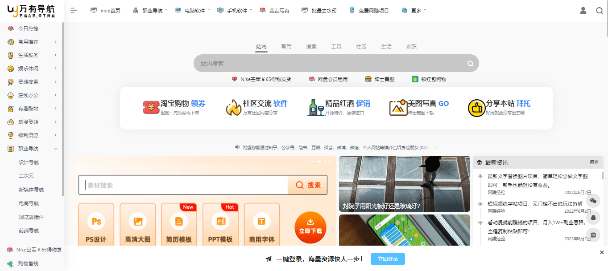
Task: Click the 淘宝购物 领券 coupon icon
Action: point(151,107)
